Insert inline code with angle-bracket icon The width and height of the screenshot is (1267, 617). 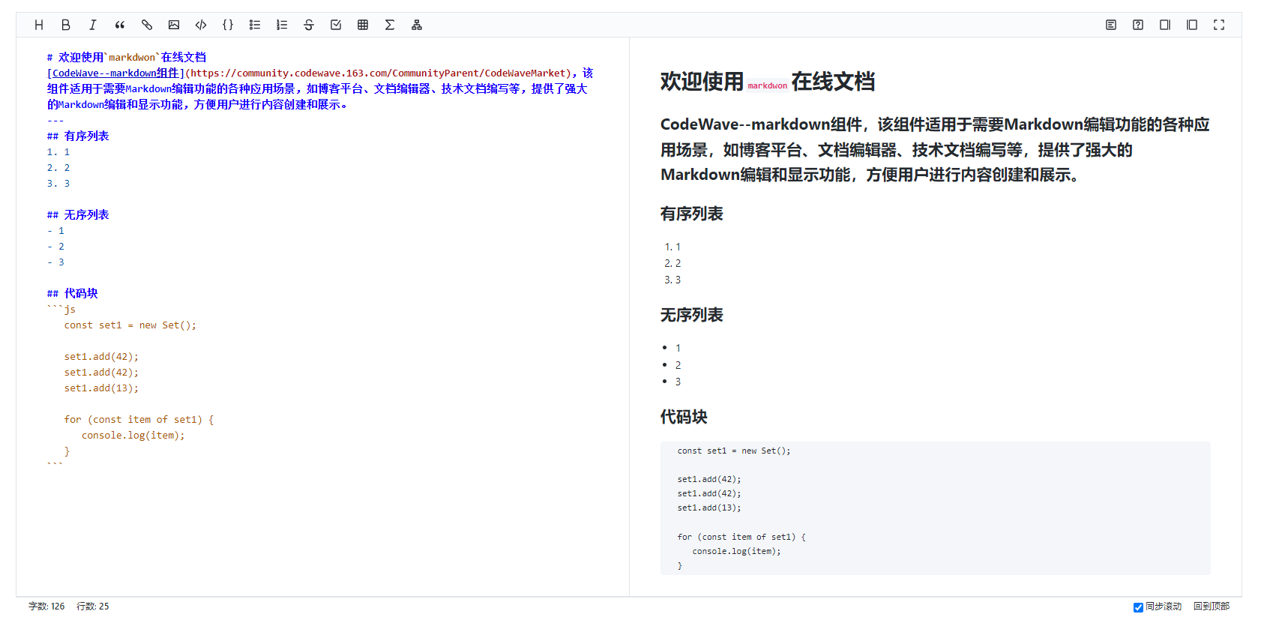point(201,25)
